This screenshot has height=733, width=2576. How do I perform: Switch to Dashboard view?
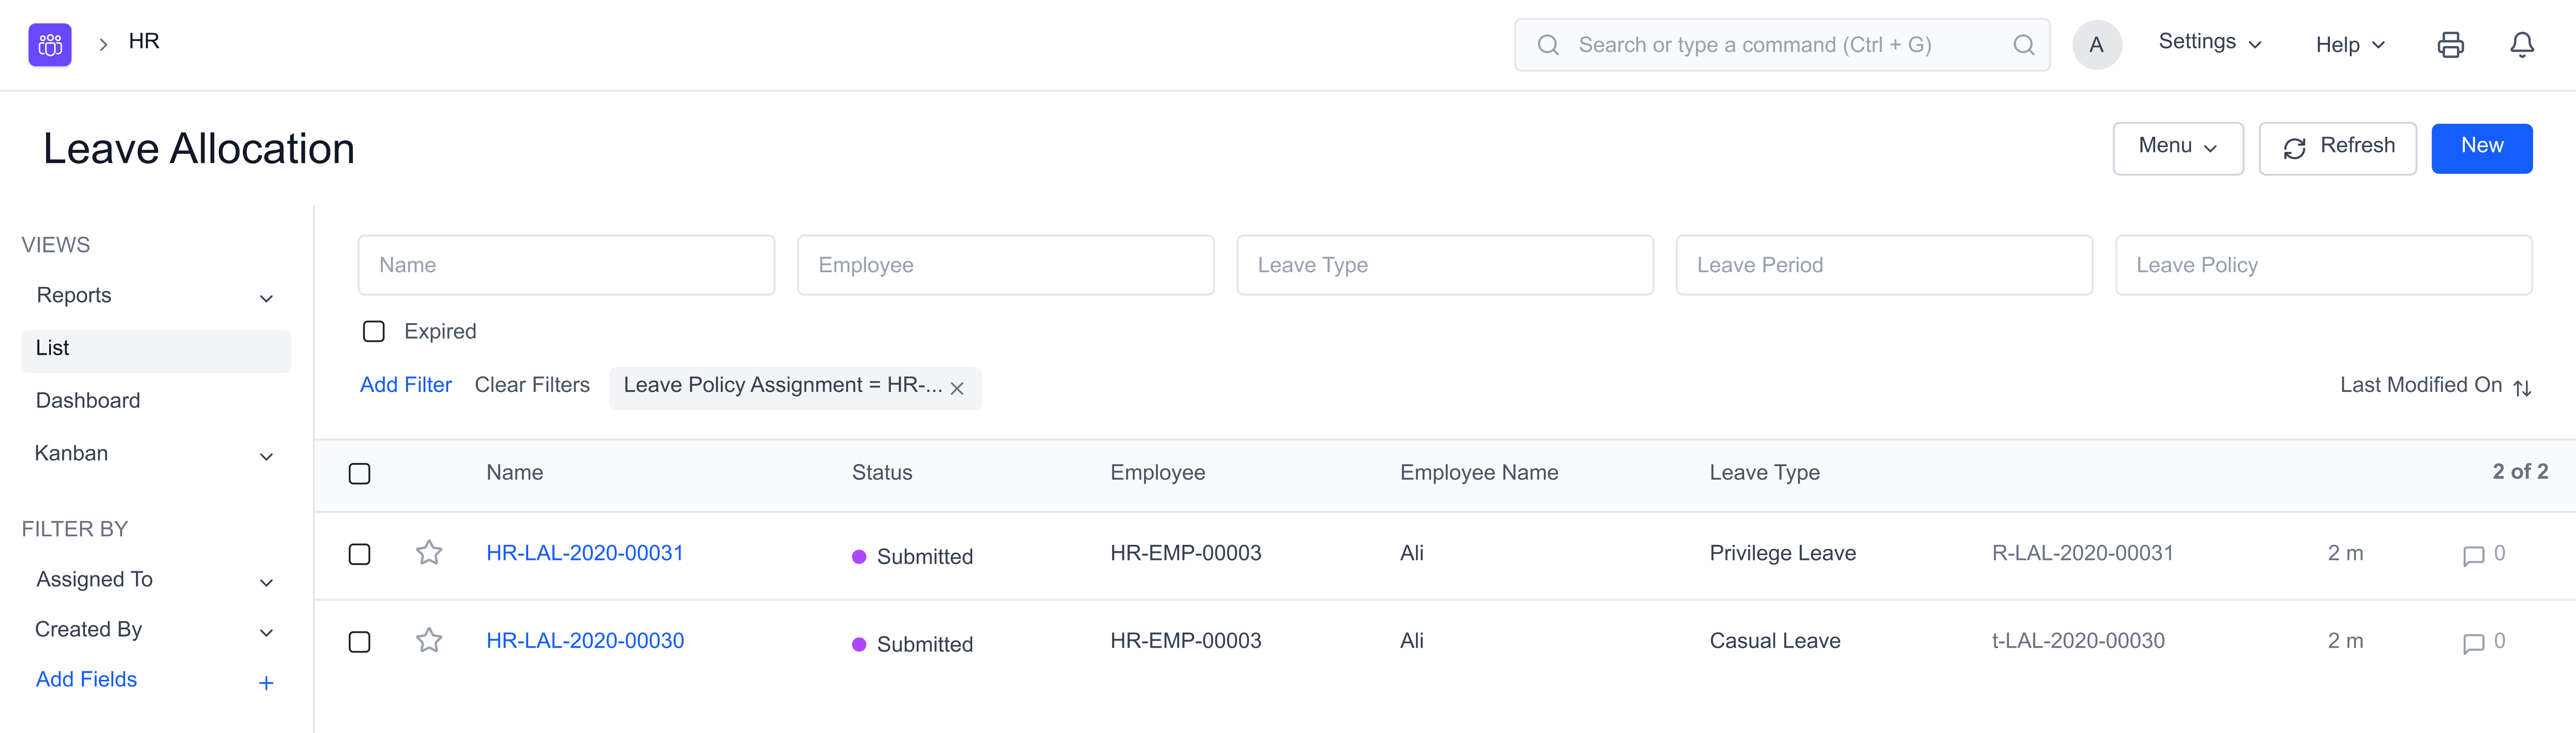88,401
